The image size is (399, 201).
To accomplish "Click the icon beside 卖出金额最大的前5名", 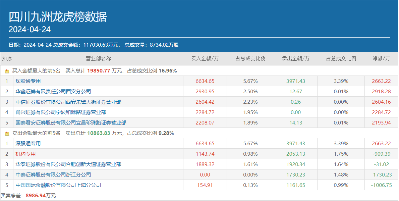I will pyautogui.click(x=7, y=133).
